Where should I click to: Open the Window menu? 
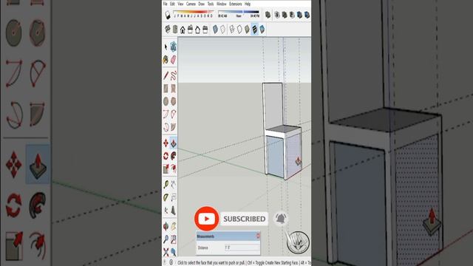[x=222, y=4]
